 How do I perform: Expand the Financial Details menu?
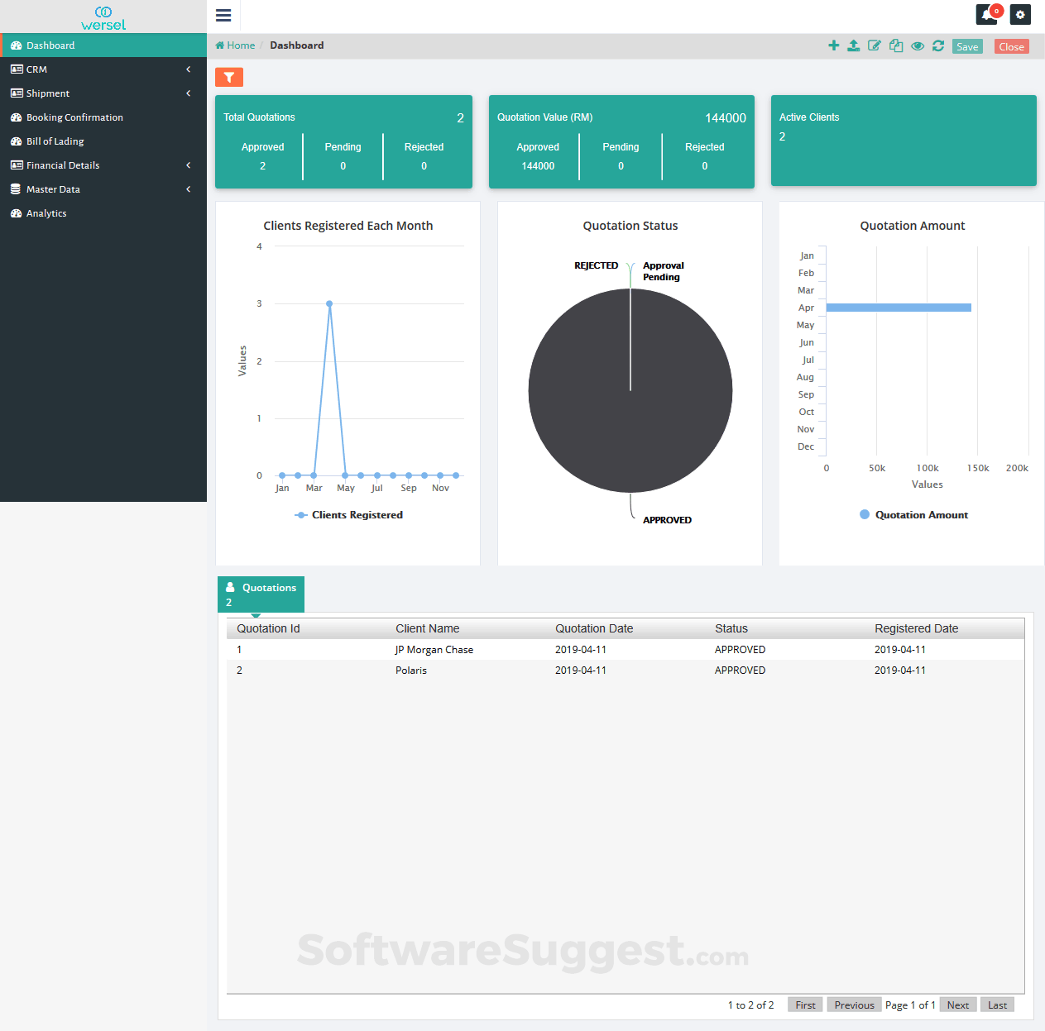[x=103, y=165]
